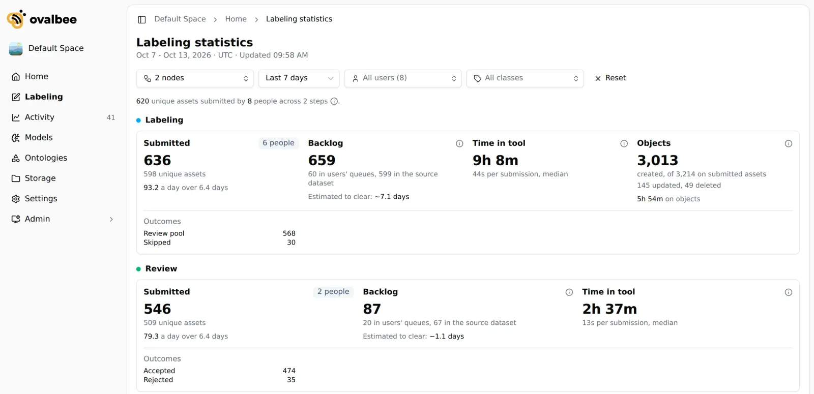The image size is (814, 394).
Task: Show info for Review Backlog card
Action: tap(569, 292)
